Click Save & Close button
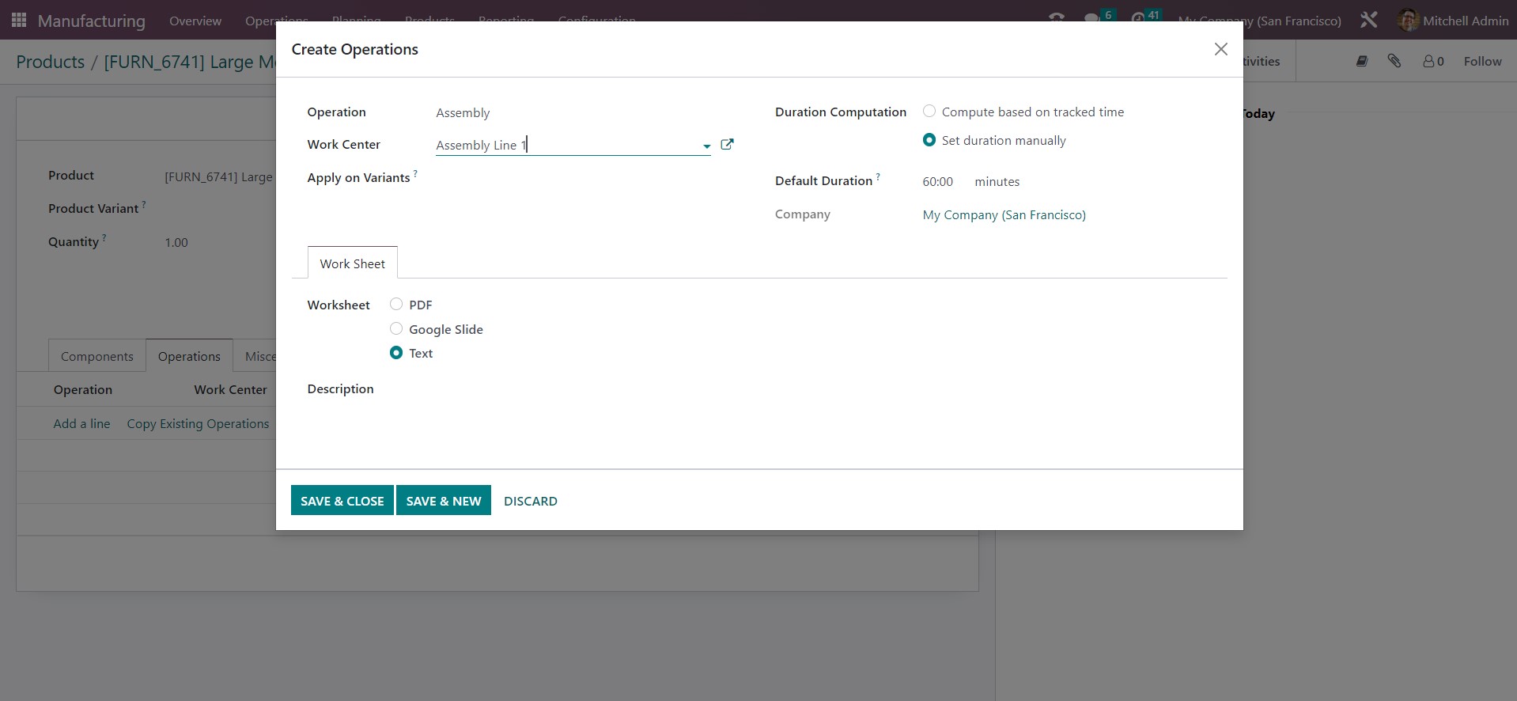Screen dimensions: 1517x701 [342, 501]
